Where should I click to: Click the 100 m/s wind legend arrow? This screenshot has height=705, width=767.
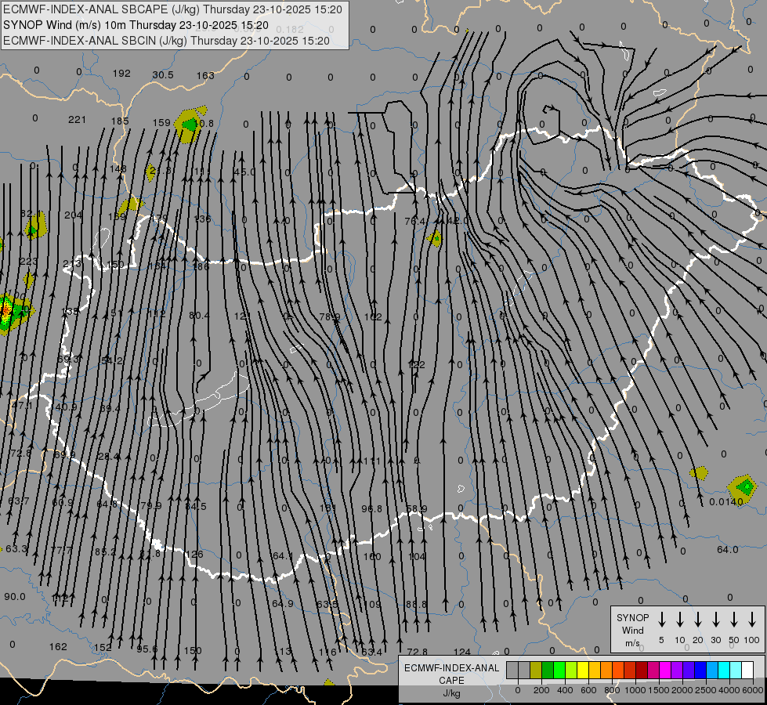coord(752,620)
